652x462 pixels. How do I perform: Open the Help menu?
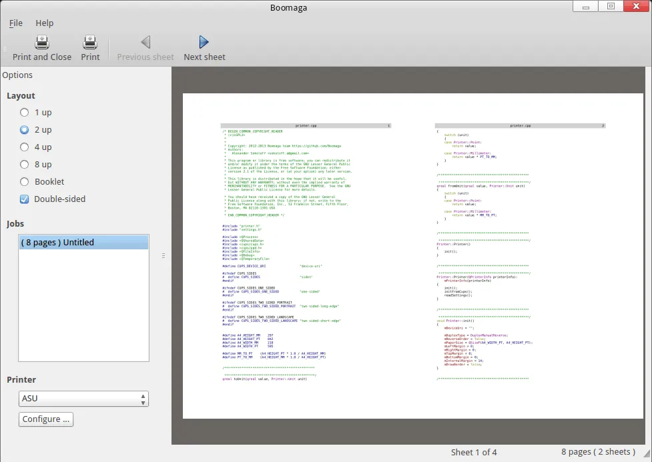(44, 23)
